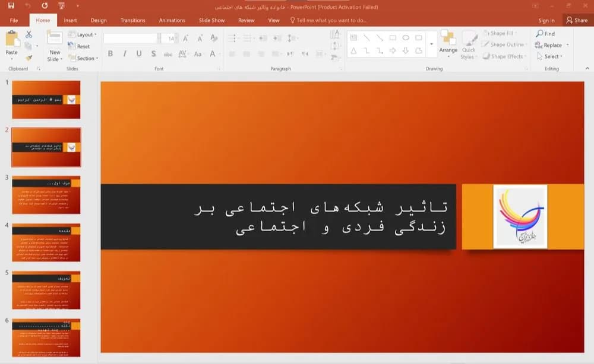This screenshot has height=364, width=594.
Task: Select the Text Box shape in gallery
Action: 353,37
